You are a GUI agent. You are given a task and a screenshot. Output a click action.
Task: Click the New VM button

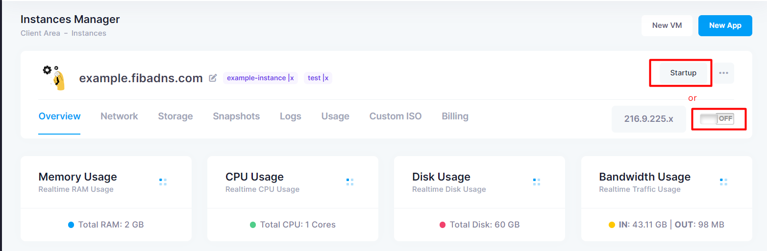point(667,25)
